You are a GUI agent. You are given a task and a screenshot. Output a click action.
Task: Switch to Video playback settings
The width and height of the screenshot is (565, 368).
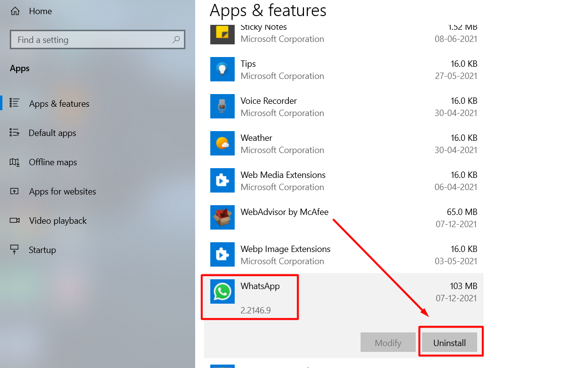(x=58, y=221)
